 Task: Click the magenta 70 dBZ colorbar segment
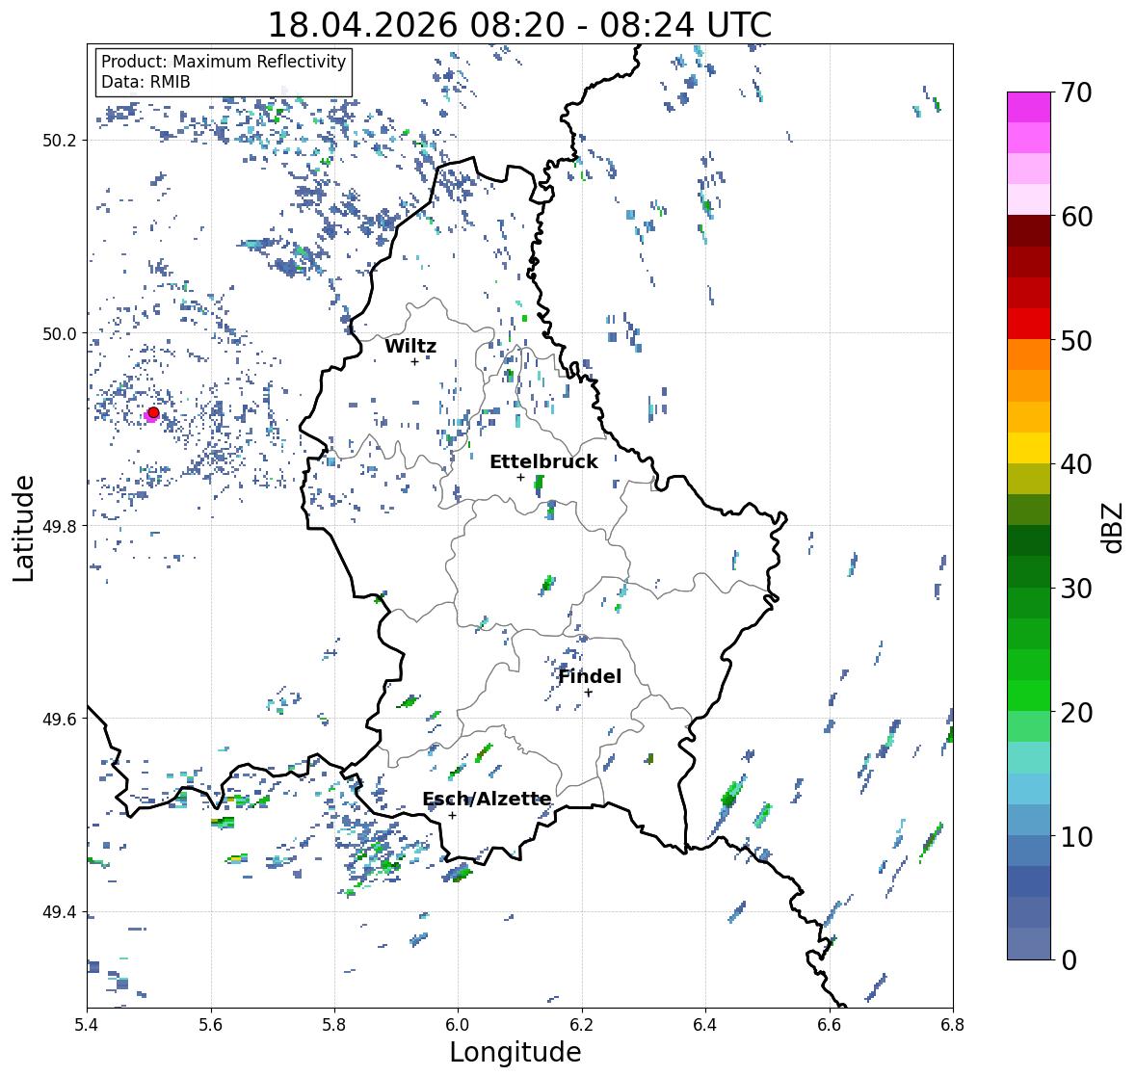pyautogui.click(x=1029, y=107)
